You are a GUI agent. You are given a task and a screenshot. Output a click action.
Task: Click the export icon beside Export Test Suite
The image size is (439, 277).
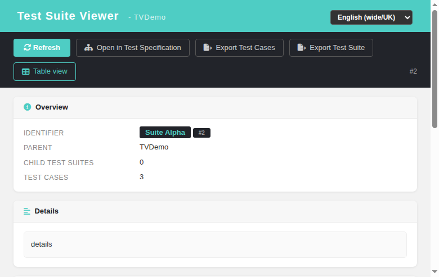[x=301, y=48]
